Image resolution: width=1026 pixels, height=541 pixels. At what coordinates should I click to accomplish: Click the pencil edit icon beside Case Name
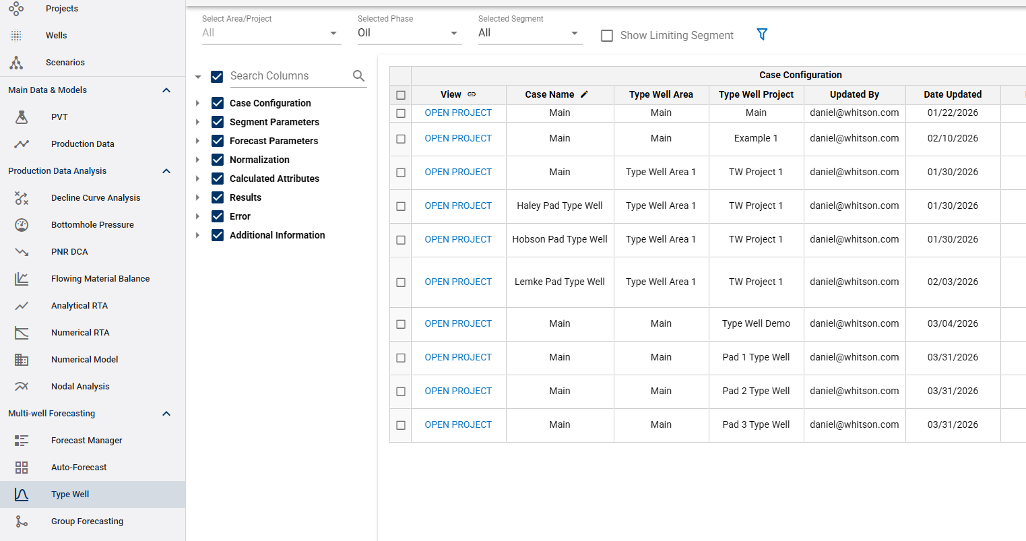coord(584,94)
